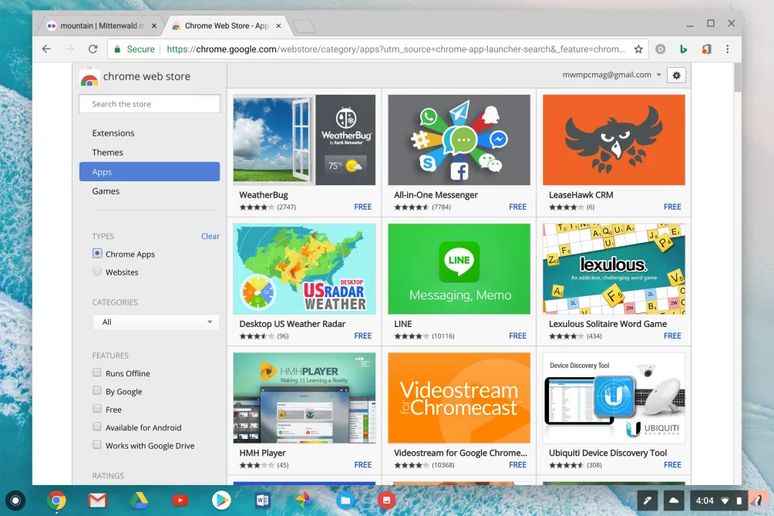Click FREE on HMH Player
The image size is (774, 516).
pyautogui.click(x=363, y=464)
